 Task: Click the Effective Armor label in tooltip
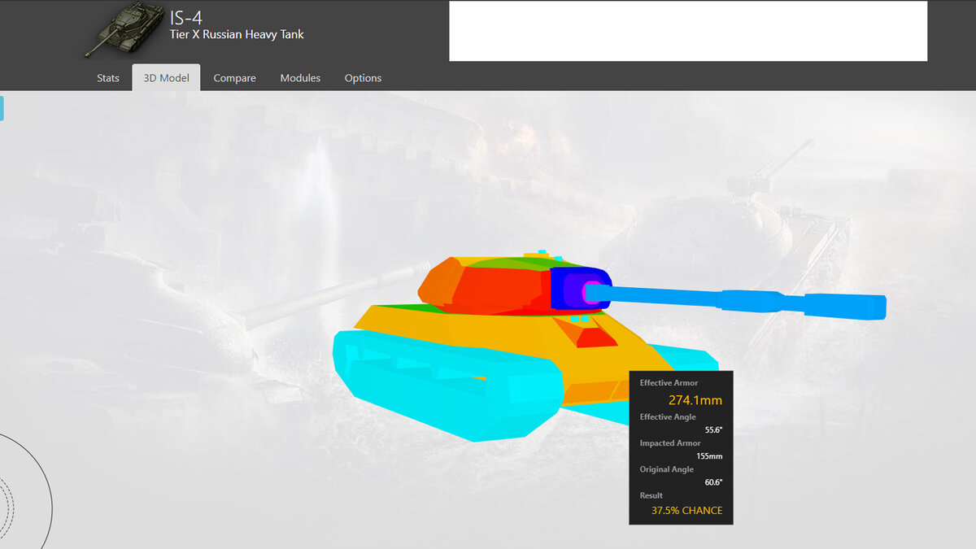(x=669, y=382)
